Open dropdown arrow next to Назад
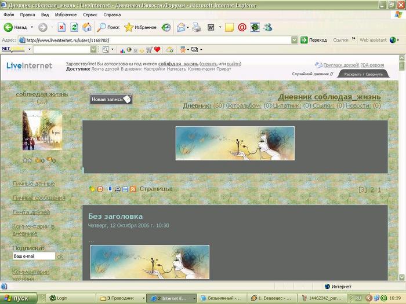Image resolution: width=406 pixels, height=304 pixels. pos(32,27)
